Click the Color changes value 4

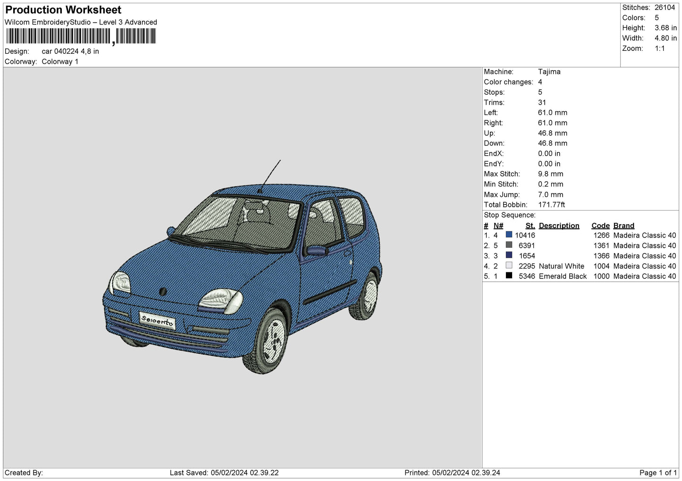(x=540, y=82)
